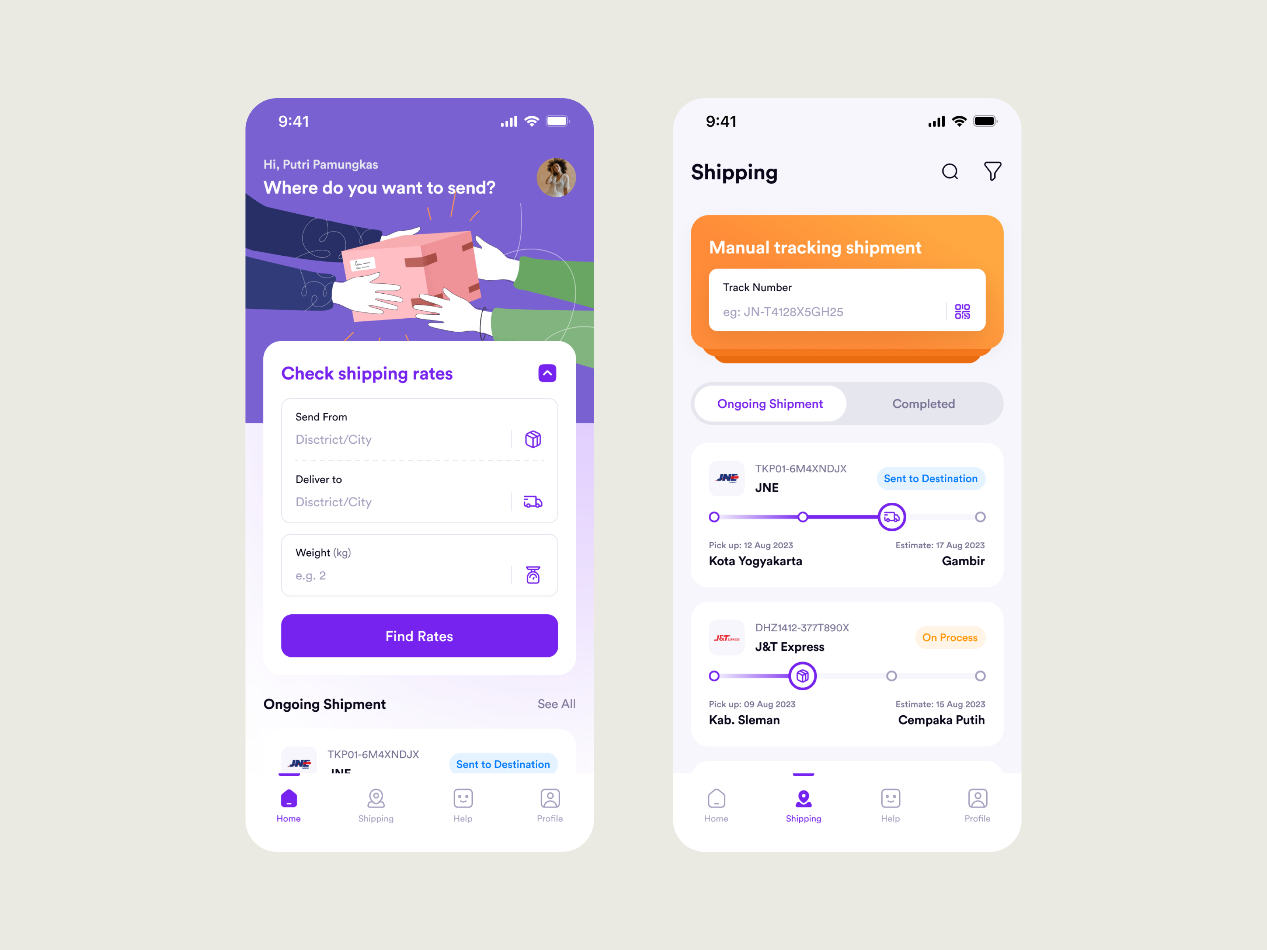Tap Find Rates button
The image size is (1267, 950).
pyautogui.click(x=420, y=636)
